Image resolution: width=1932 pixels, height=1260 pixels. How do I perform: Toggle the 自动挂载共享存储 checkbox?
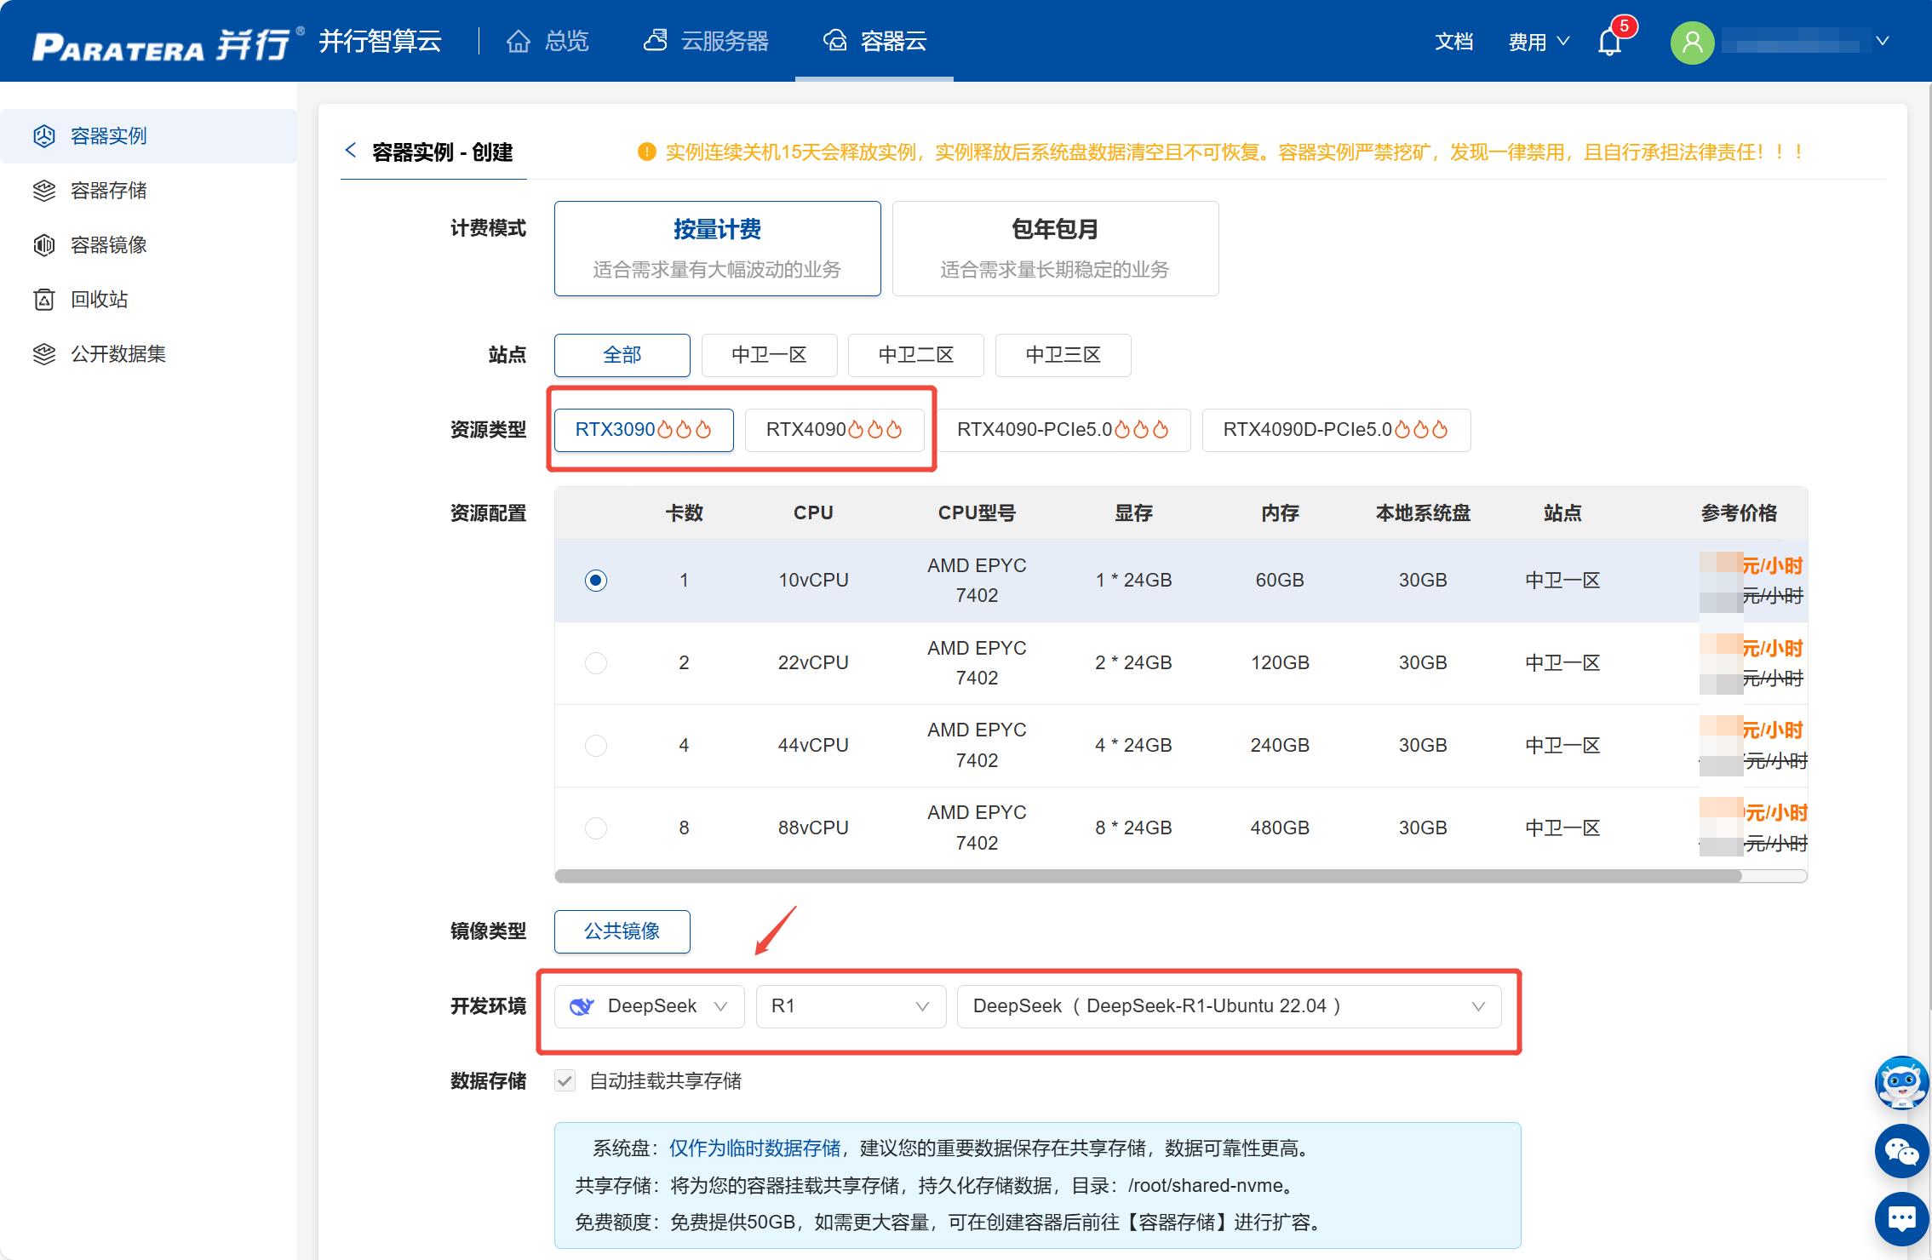click(565, 1081)
